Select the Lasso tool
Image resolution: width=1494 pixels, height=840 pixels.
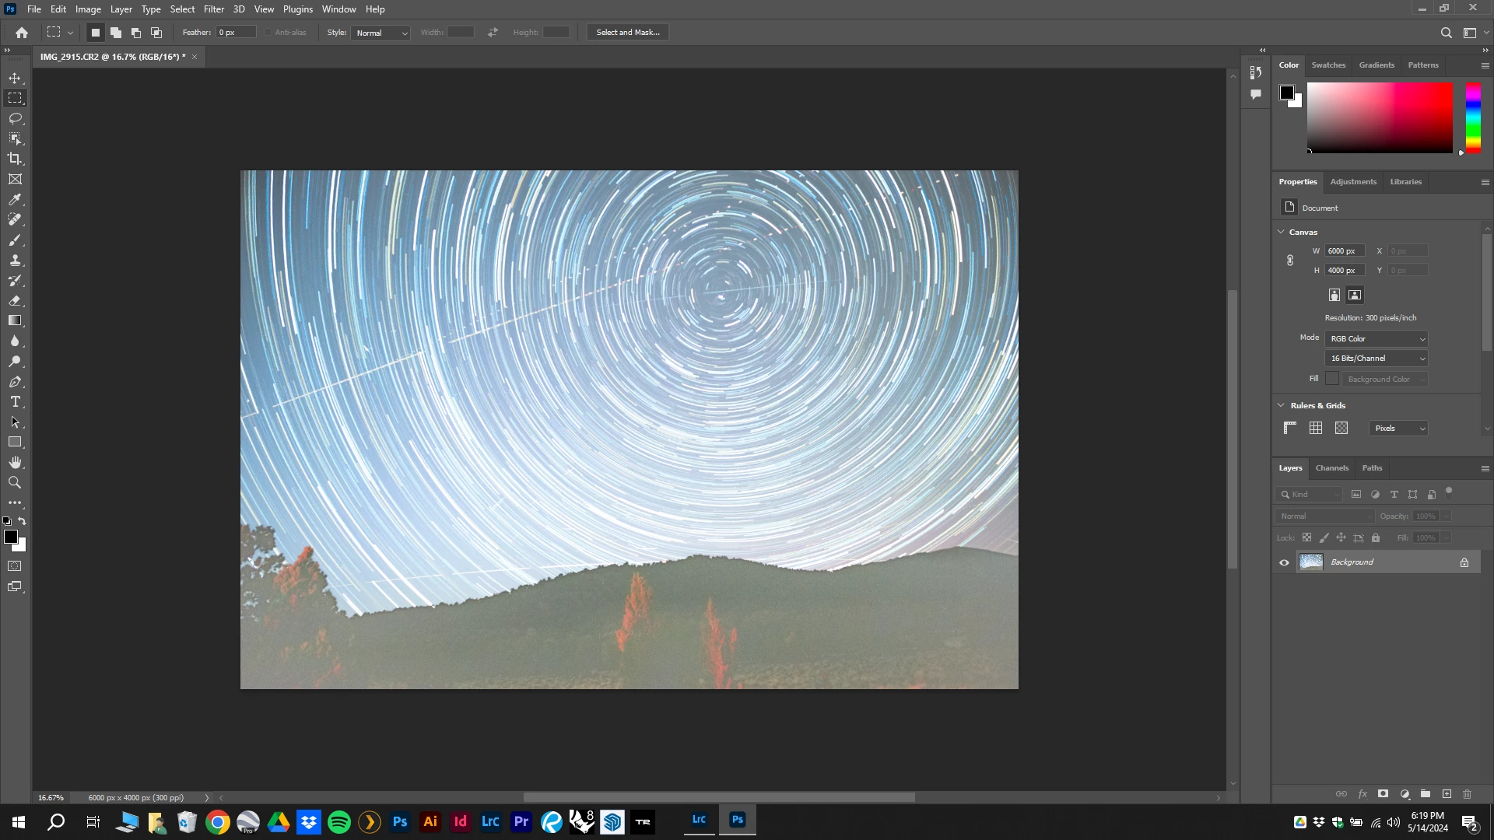coord(15,118)
